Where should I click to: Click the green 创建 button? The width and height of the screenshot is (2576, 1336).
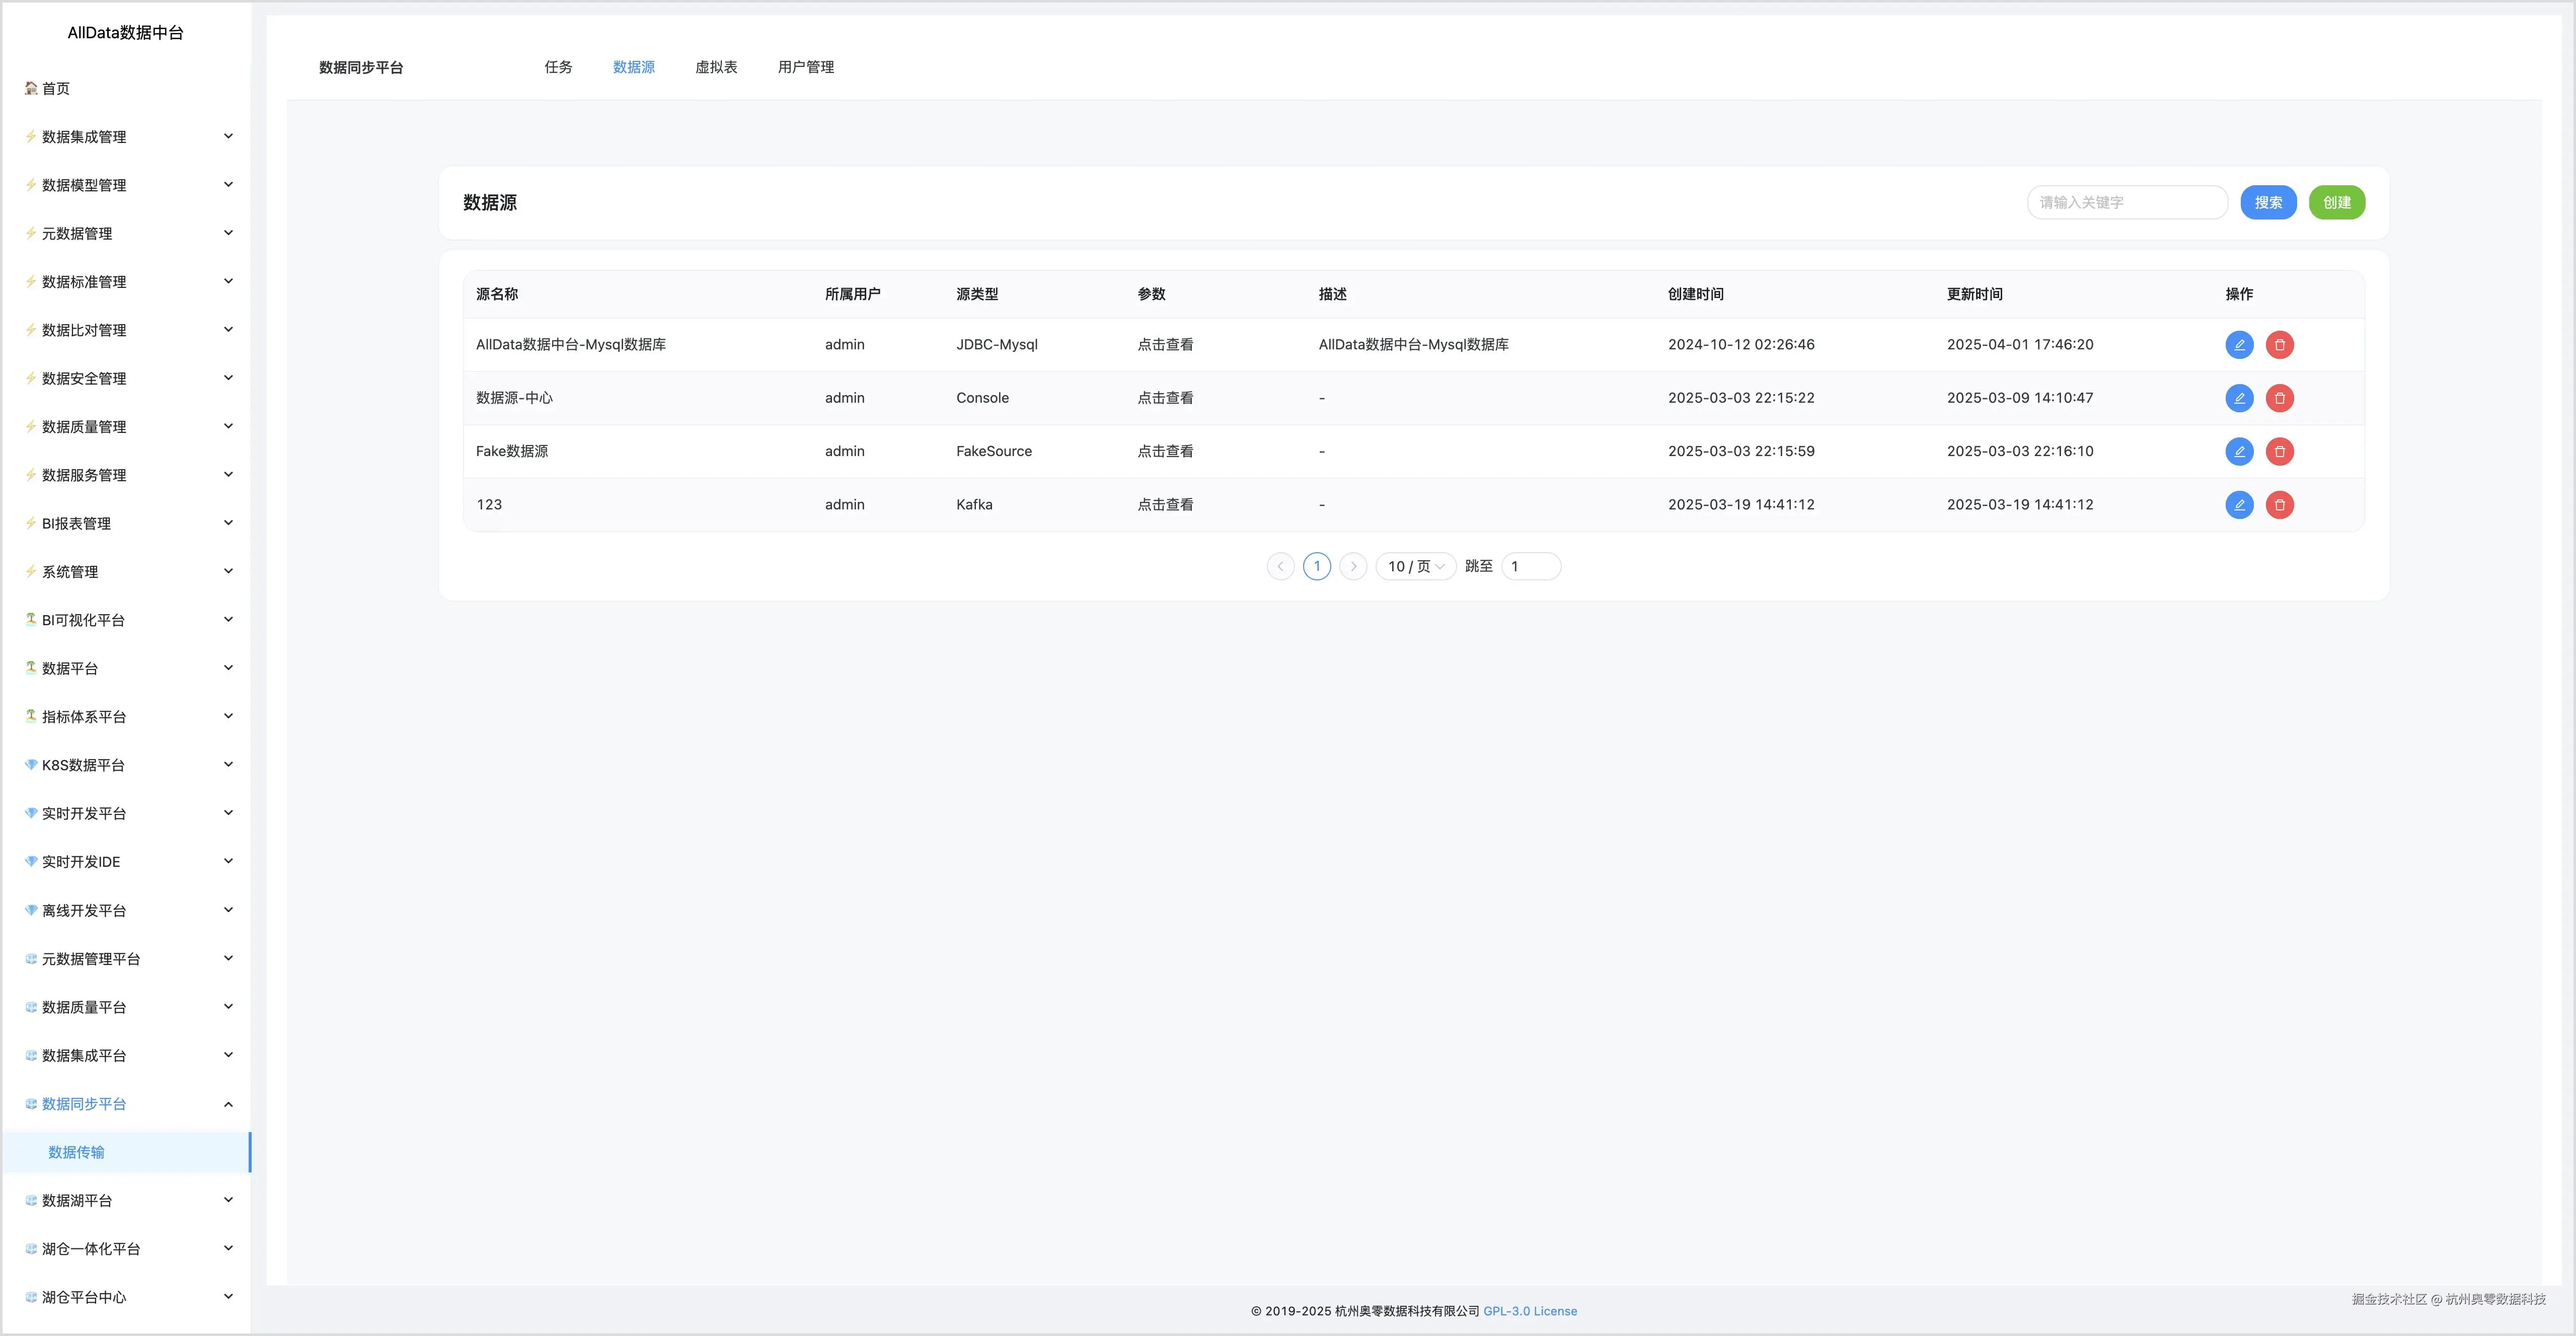point(2336,203)
